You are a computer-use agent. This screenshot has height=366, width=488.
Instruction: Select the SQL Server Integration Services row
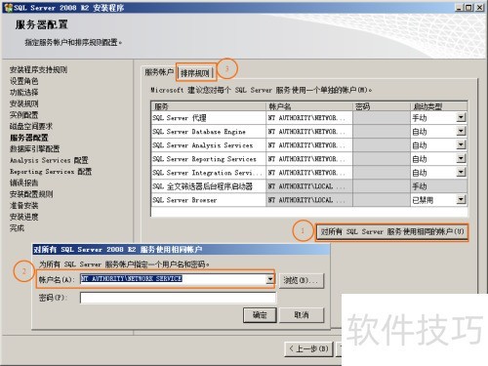(x=209, y=173)
